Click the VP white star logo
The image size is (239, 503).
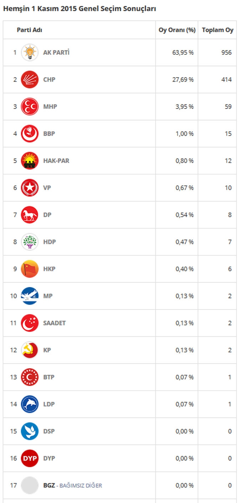[30, 188]
